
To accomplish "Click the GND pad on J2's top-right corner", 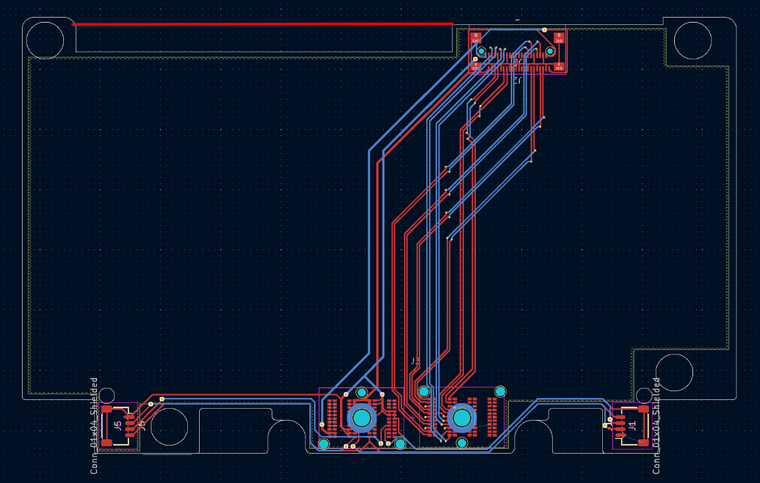I will [559, 37].
